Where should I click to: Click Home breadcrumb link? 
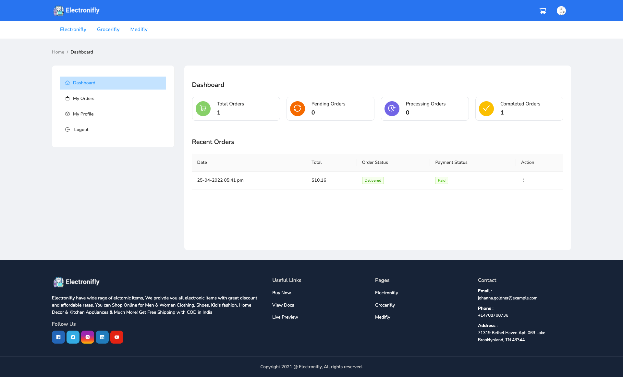click(x=58, y=52)
